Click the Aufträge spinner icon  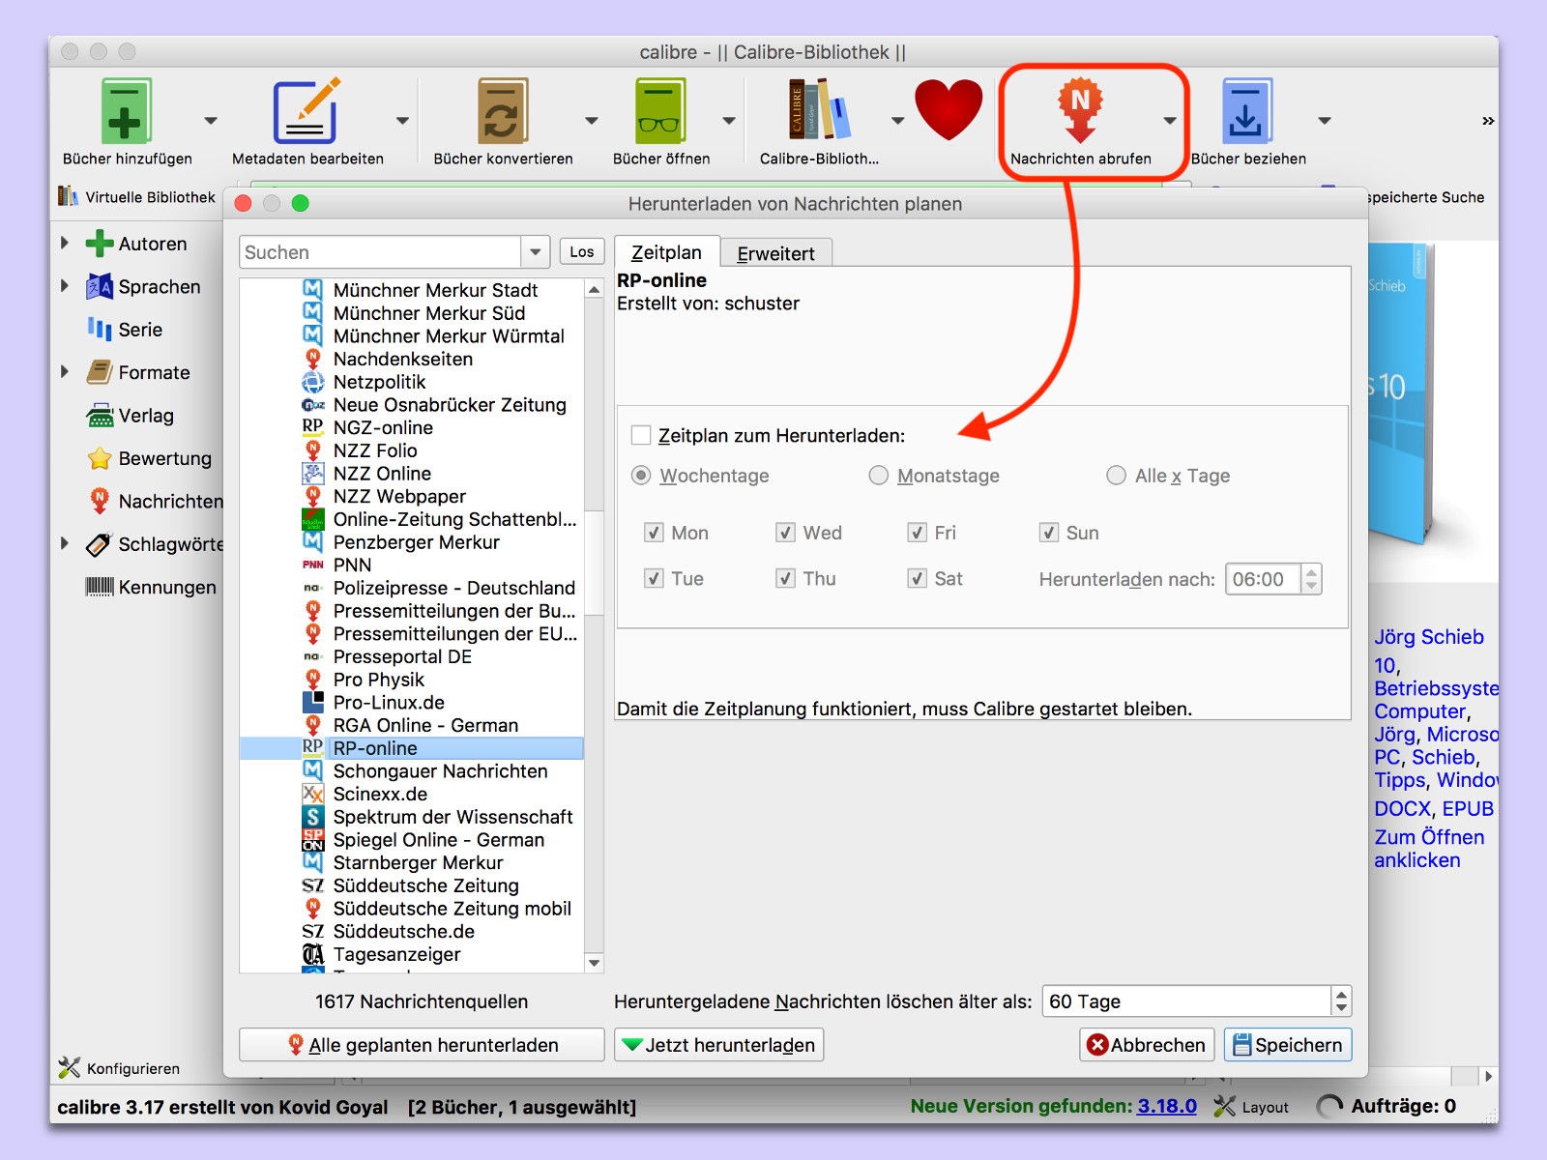pyautogui.click(x=1329, y=1106)
